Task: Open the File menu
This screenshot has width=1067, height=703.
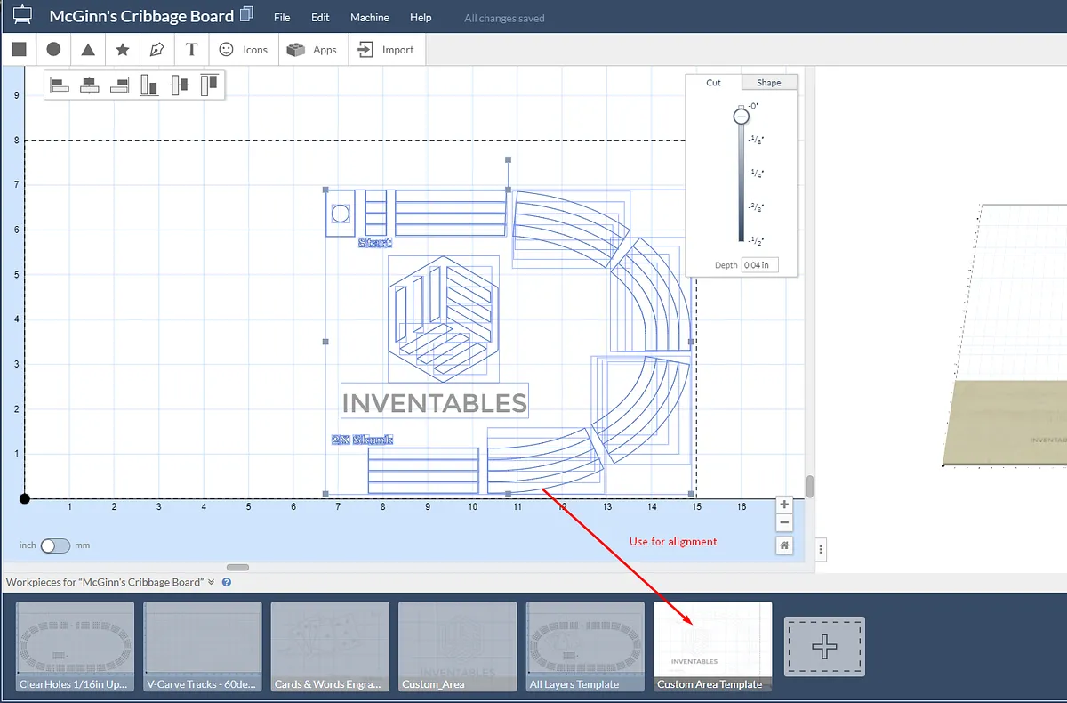Action: click(x=282, y=18)
